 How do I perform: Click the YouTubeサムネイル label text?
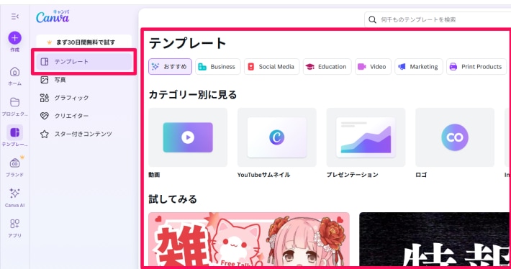click(x=263, y=175)
